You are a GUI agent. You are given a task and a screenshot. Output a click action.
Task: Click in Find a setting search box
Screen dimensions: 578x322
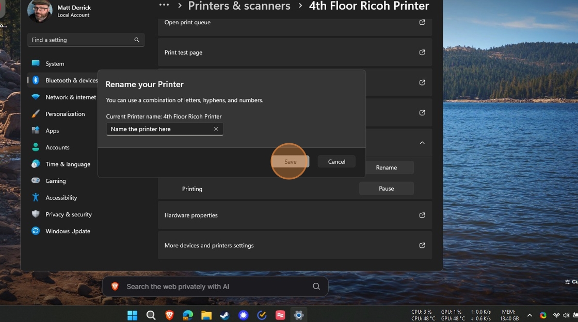click(x=86, y=40)
